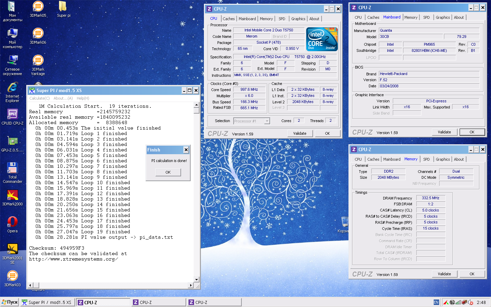
Task: Select CPU tab in Mainboard CPU-Z window
Action: 358,17
